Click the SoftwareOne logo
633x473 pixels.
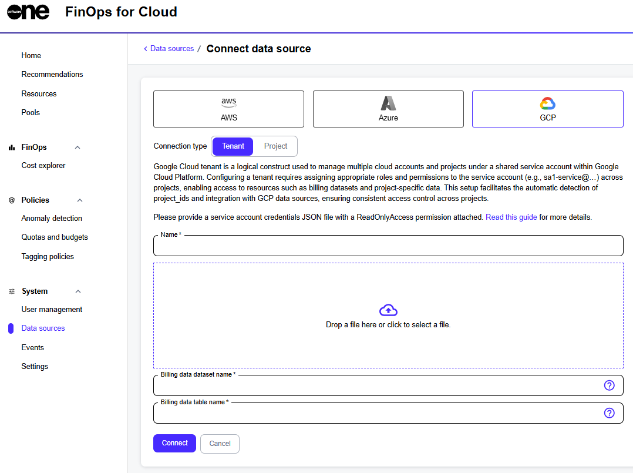click(28, 12)
